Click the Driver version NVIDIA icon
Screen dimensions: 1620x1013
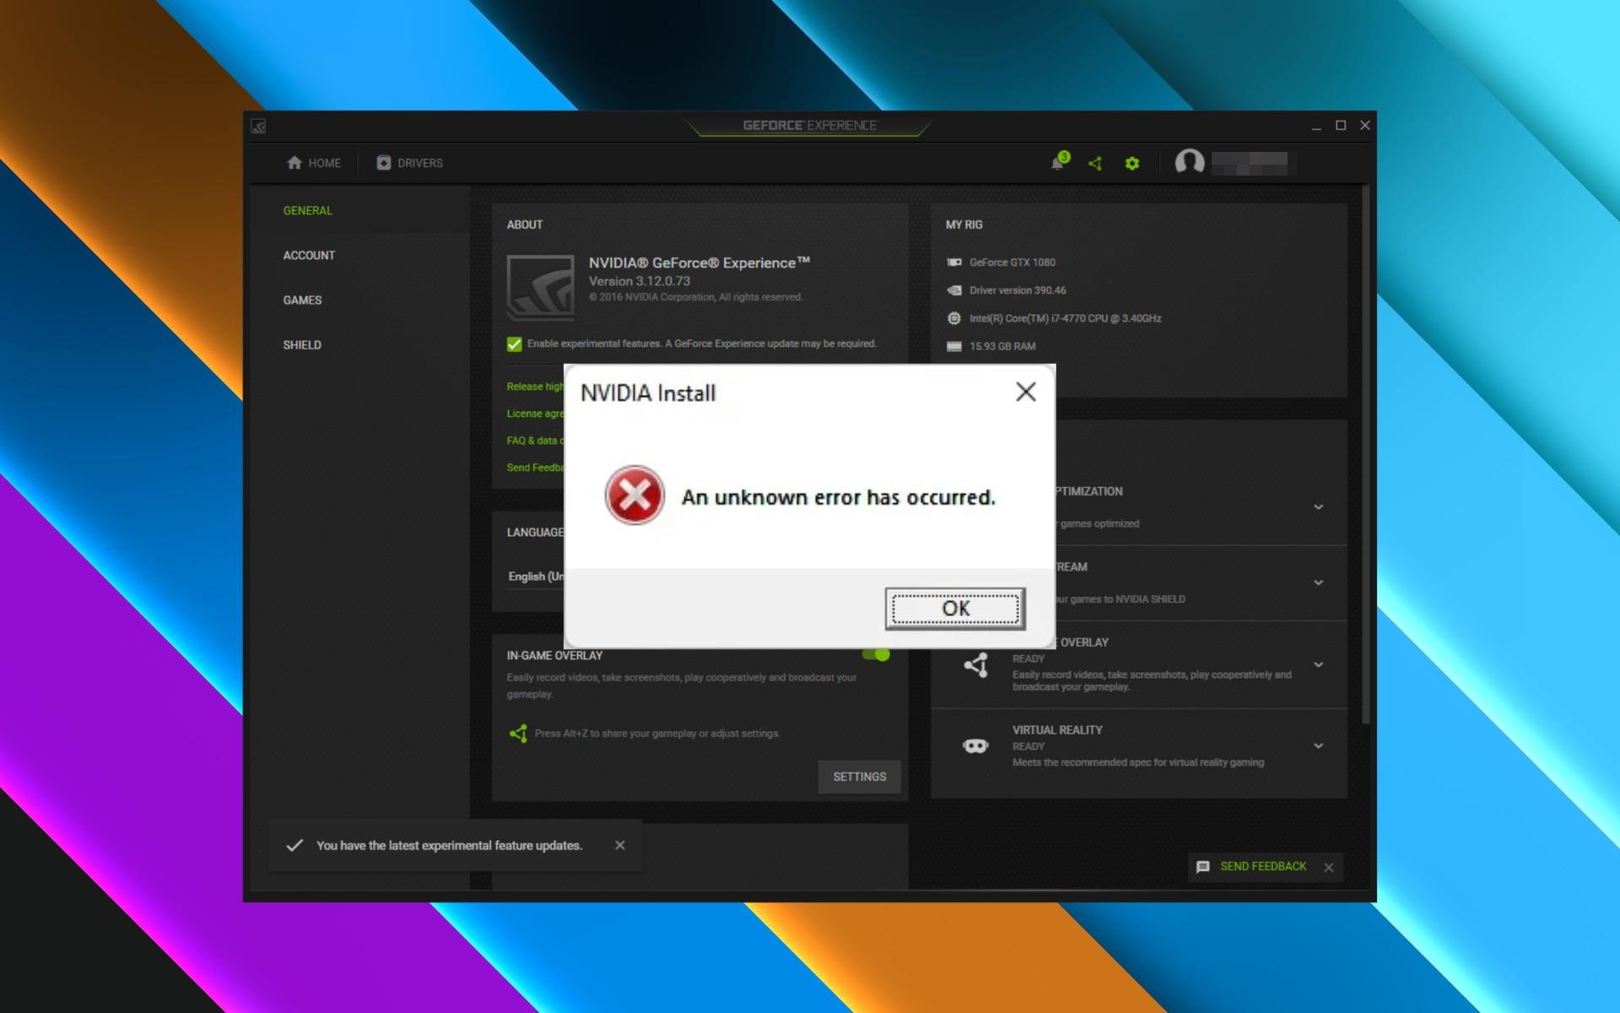click(954, 290)
